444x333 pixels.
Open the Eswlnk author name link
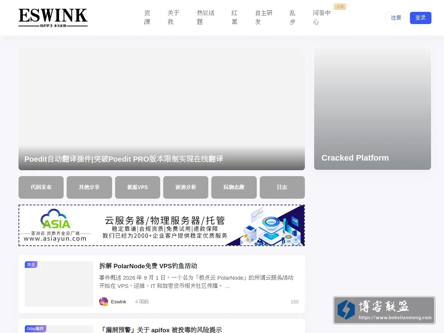[x=118, y=302]
